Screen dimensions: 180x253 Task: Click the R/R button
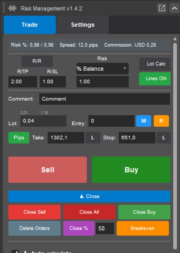coord(37,61)
